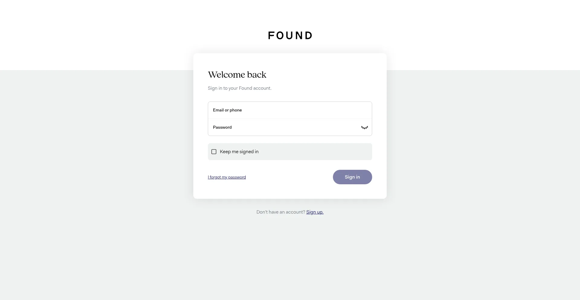Click the letter D in FOUND wordmark

pyautogui.click(x=308, y=36)
